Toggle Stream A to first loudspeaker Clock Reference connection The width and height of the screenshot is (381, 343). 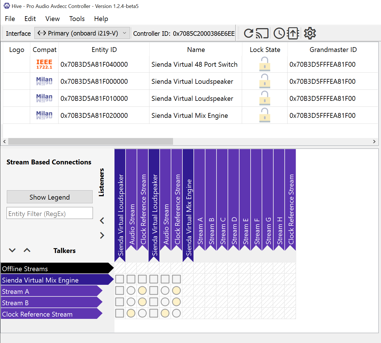(x=142, y=290)
